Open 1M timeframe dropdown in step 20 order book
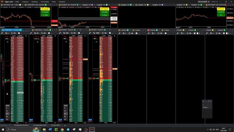This screenshot has width=234, height=132. click(44, 33)
